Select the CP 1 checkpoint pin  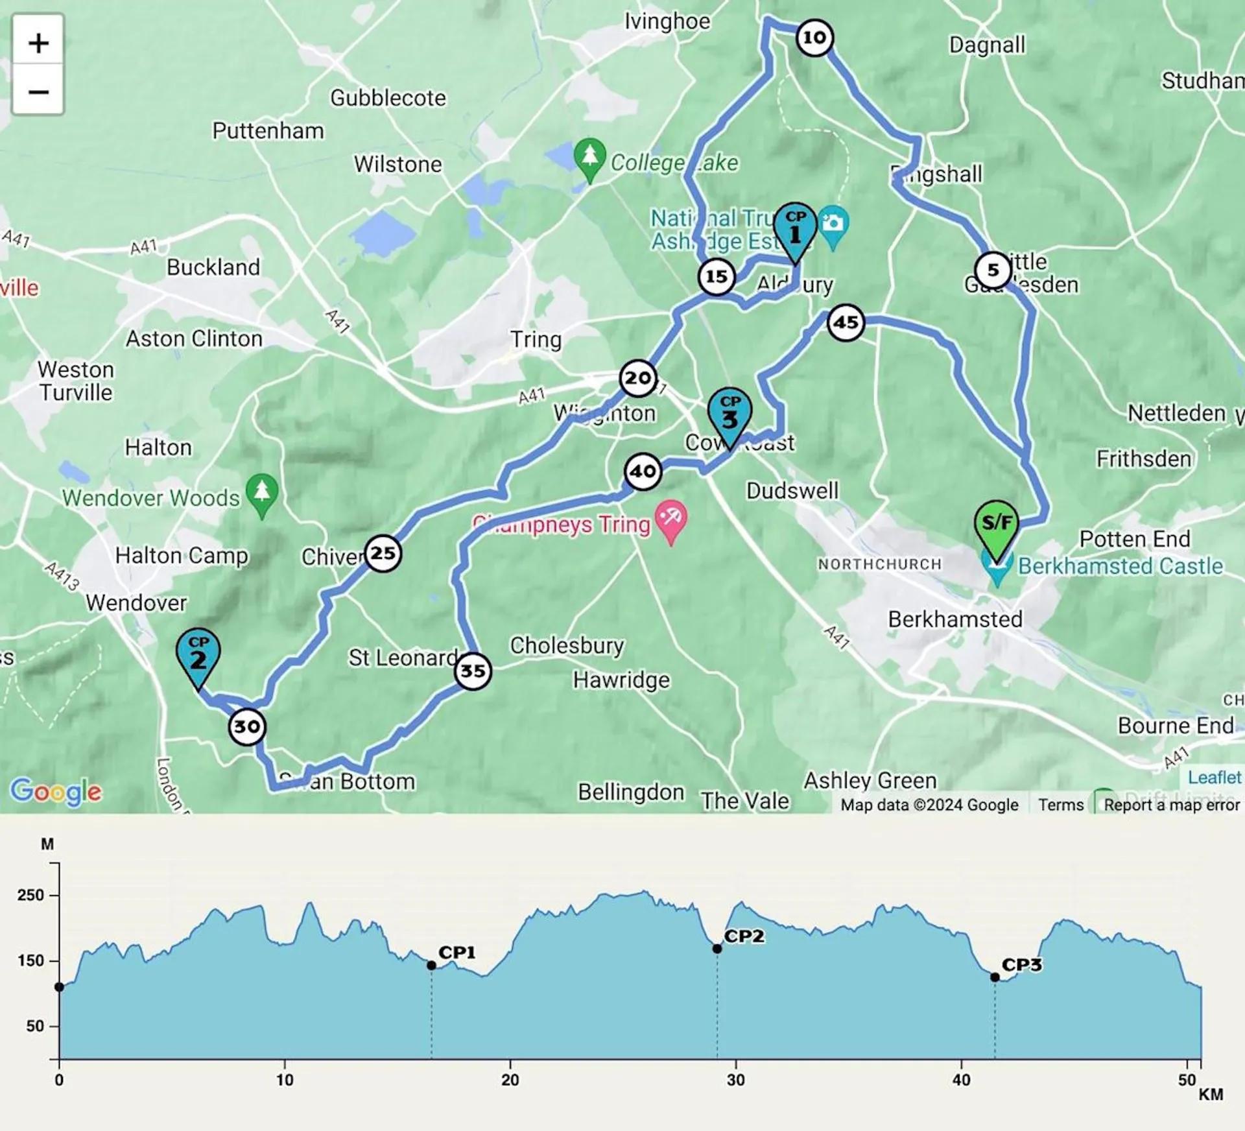(796, 233)
